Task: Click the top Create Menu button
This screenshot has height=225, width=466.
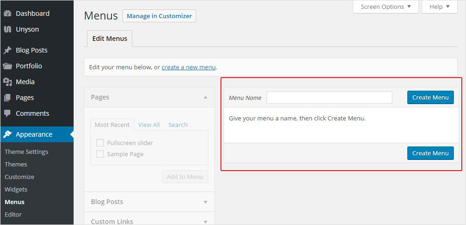Action: [430, 97]
